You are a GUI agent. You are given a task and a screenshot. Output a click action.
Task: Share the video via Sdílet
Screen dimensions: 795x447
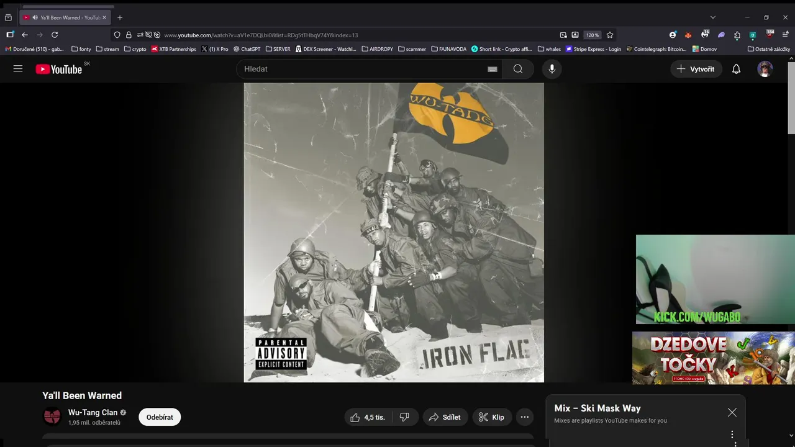click(444, 417)
